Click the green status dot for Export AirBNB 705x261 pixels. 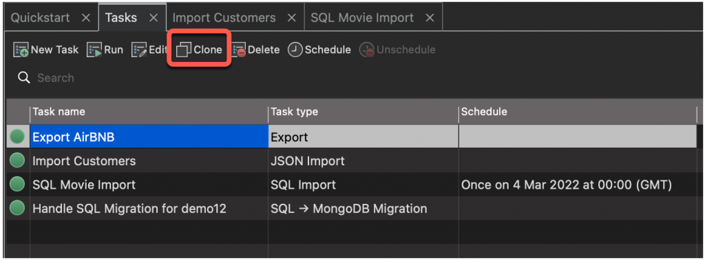click(x=17, y=136)
